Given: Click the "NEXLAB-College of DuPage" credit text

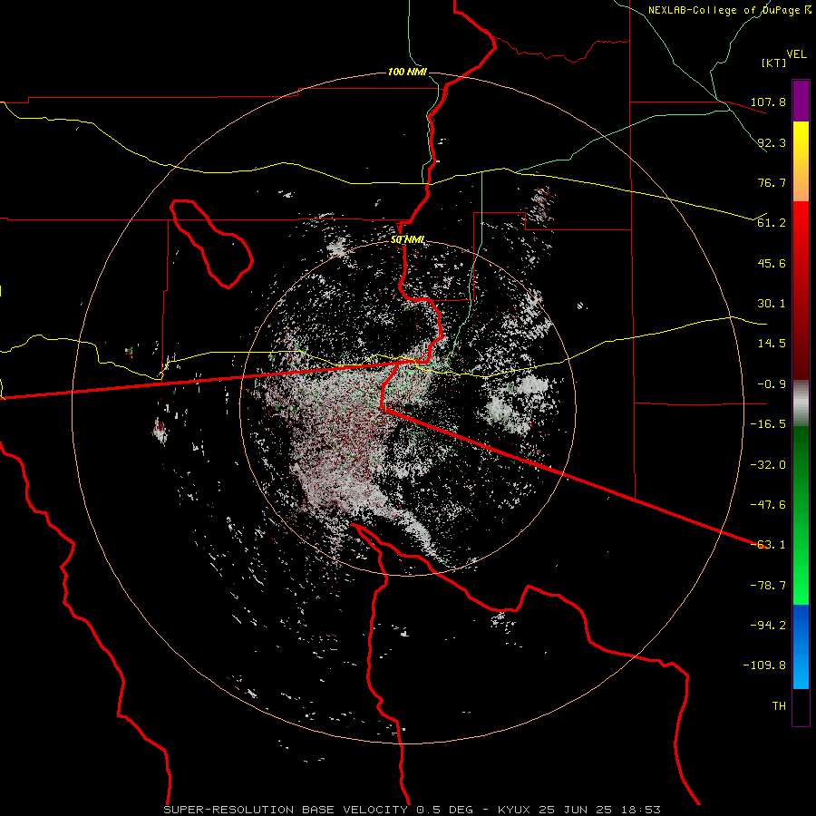Looking at the screenshot, I should point(724,10).
